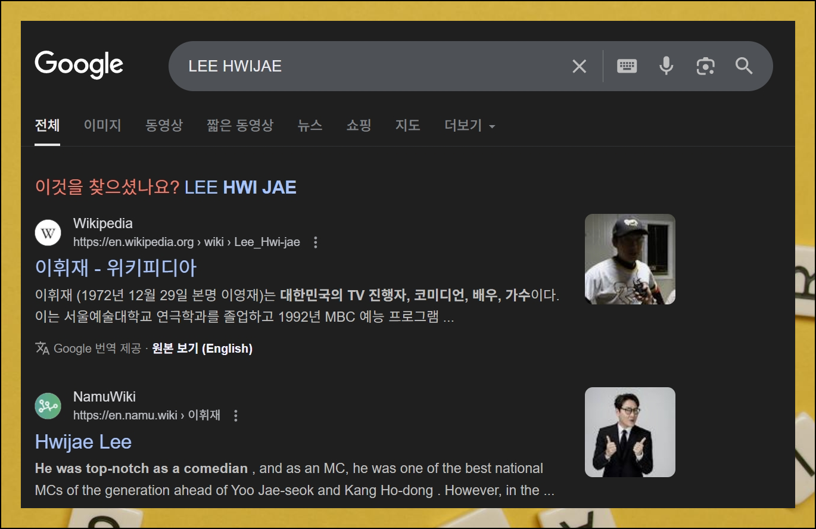Open Wikipedia result thumbnail of man in cap
This screenshot has width=816, height=529.
pos(630,259)
